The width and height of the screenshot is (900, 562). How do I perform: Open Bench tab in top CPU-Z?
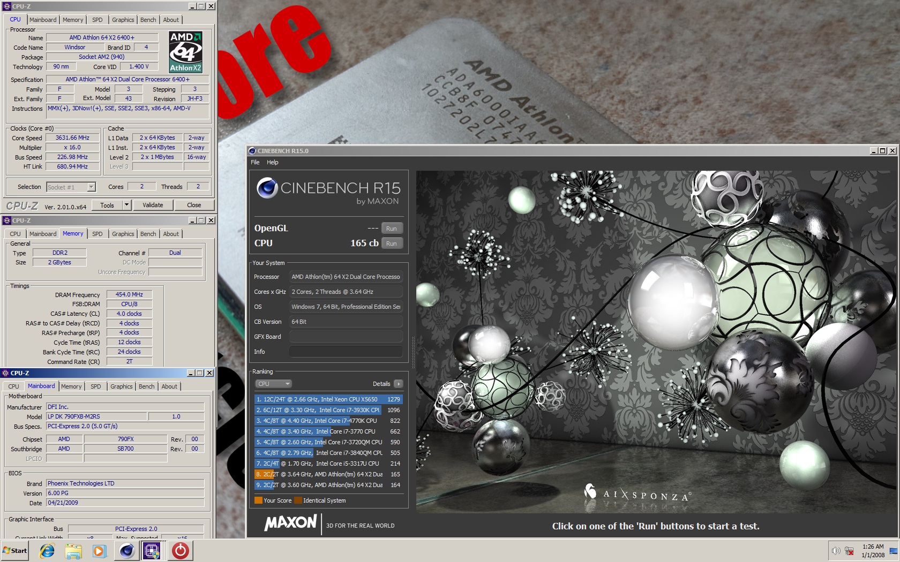click(148, 20)
